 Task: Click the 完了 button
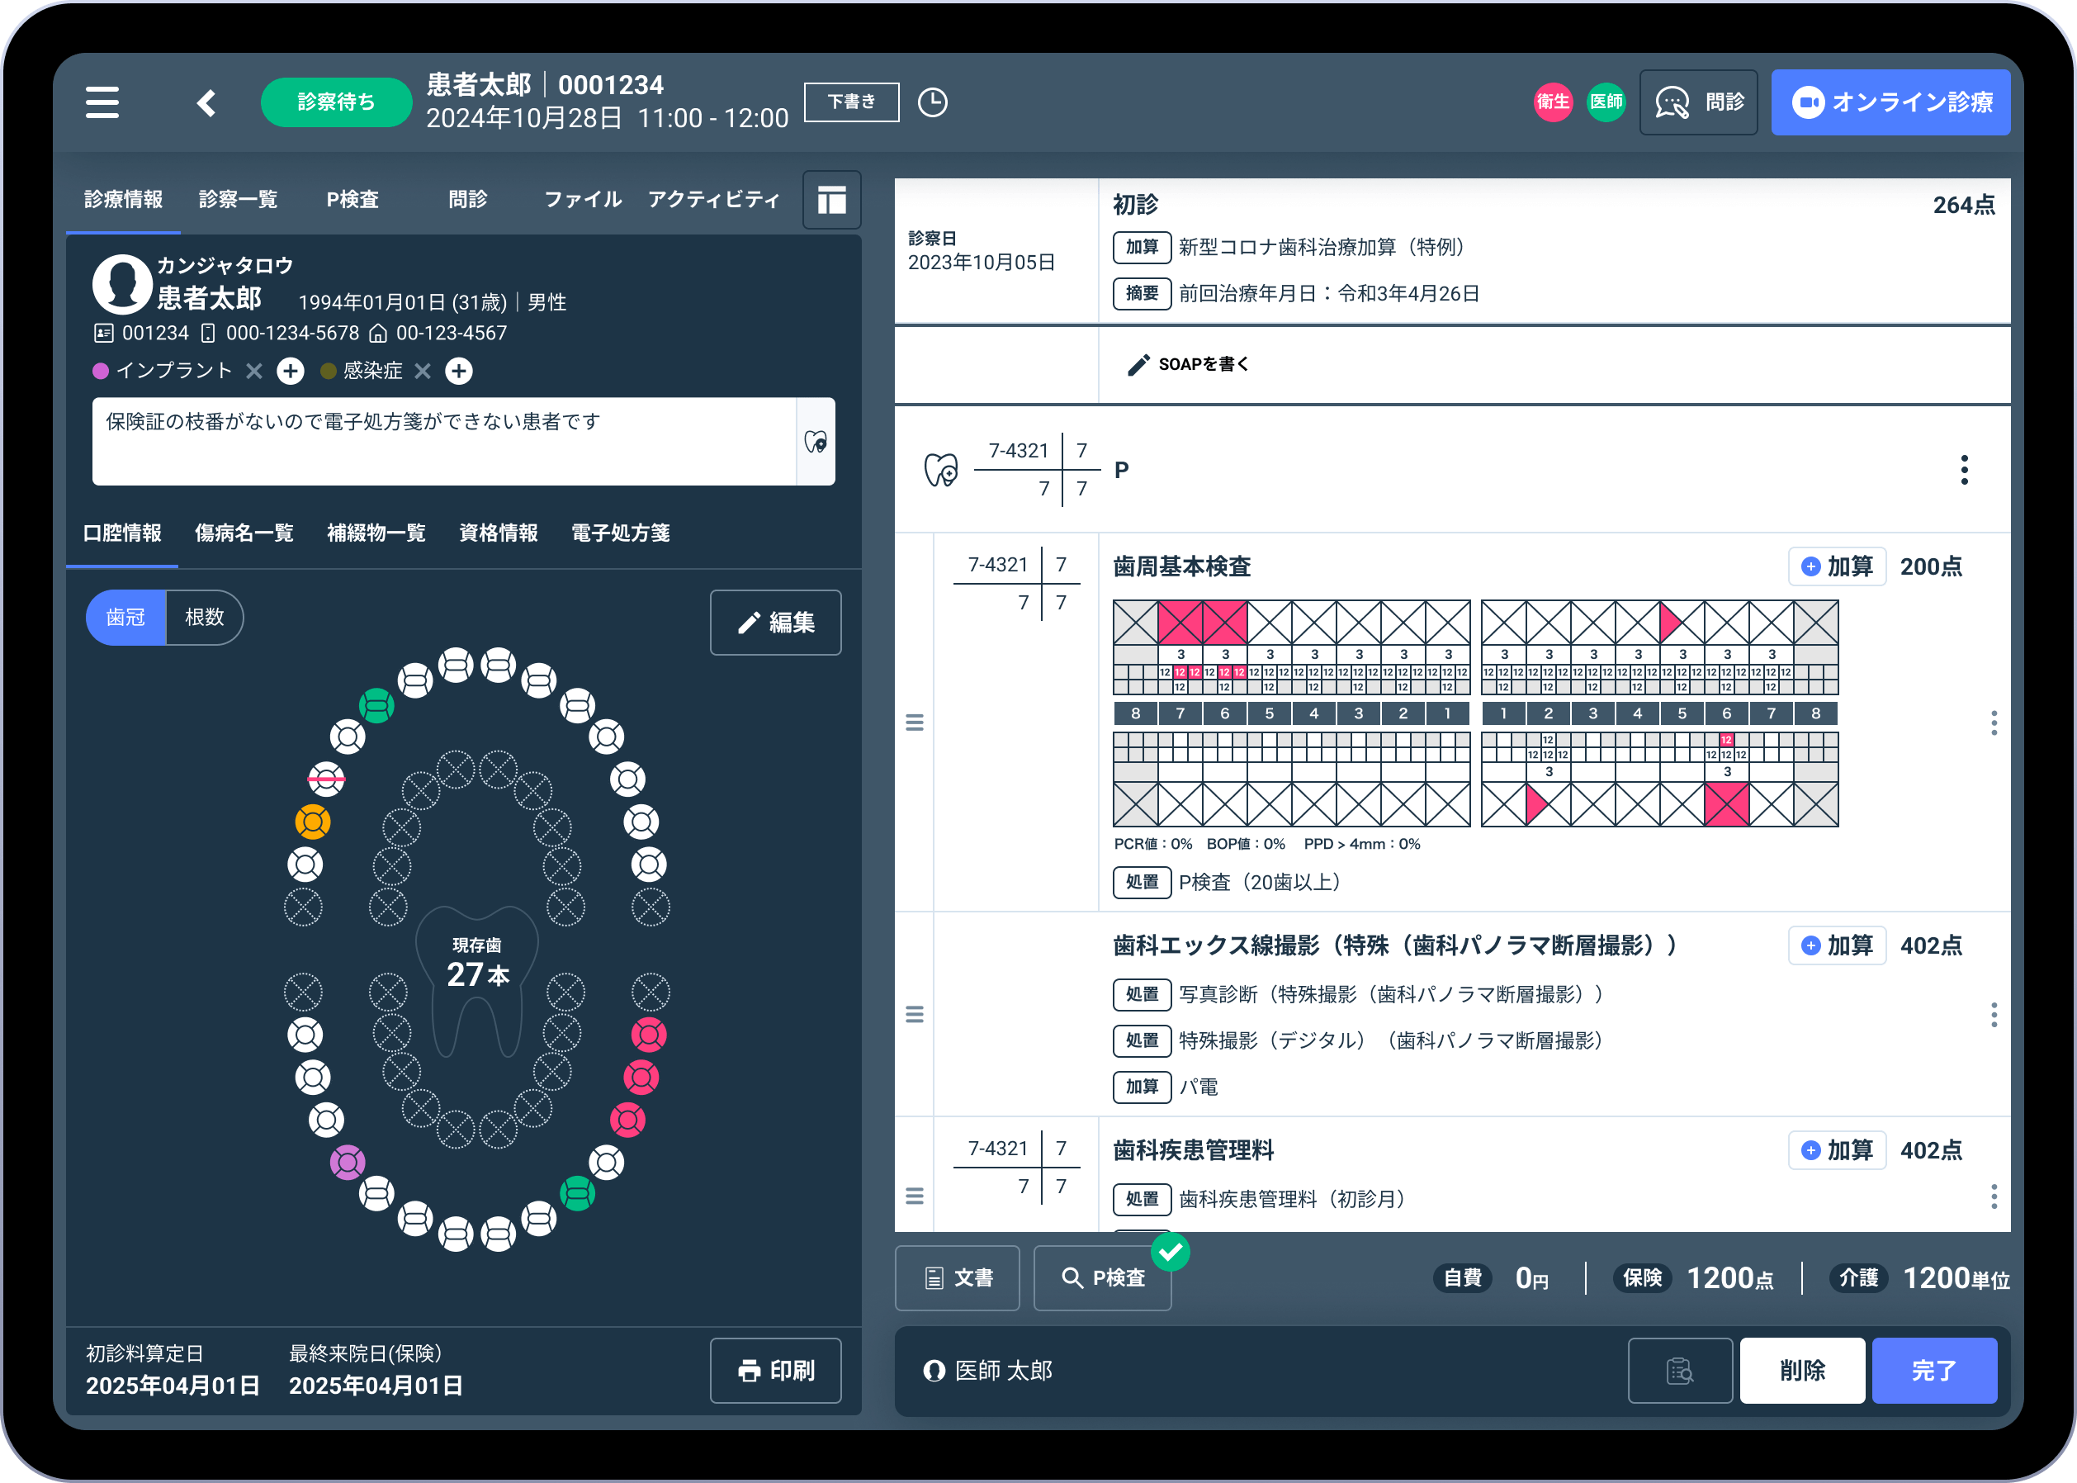[1934, 1371]
